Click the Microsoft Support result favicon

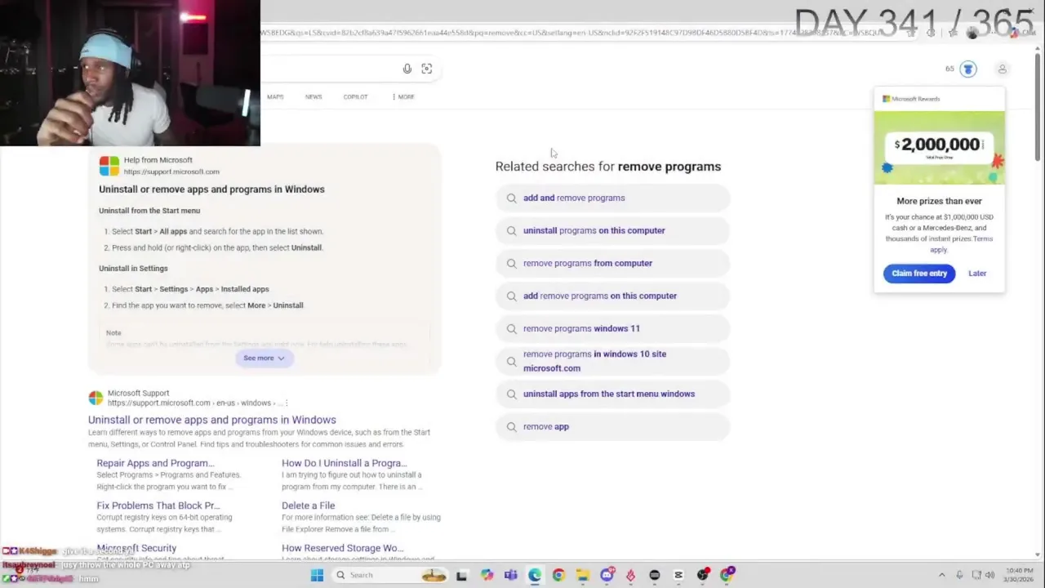pyautogui.click(x=96, y=398)
